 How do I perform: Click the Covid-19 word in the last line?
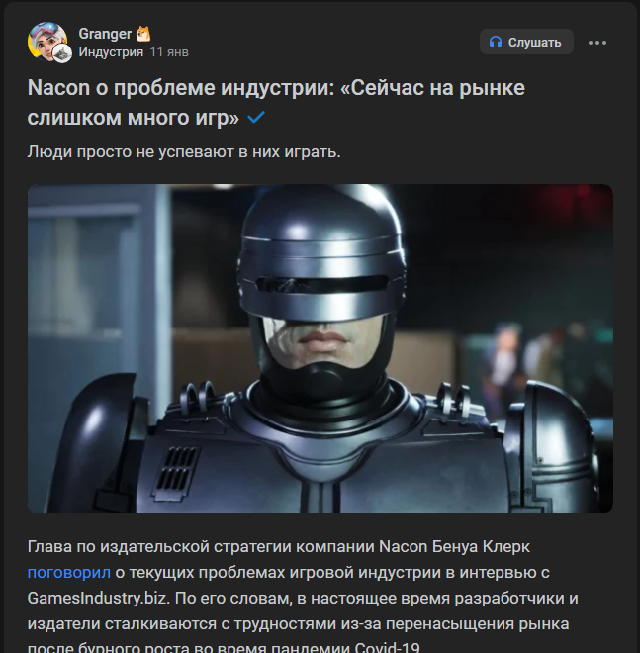click(388, 648)
